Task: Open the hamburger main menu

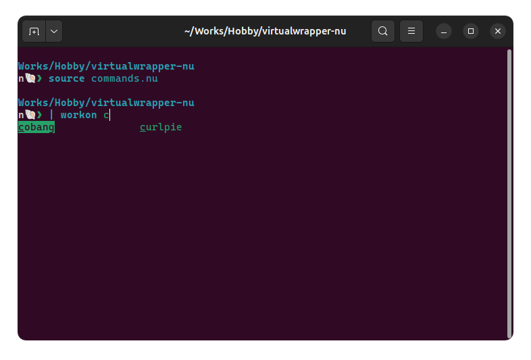Action: click(411, 31)
